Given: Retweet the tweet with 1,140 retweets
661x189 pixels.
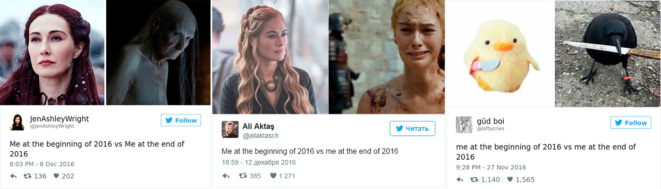Looking at the screenshot, I should 474,180.
